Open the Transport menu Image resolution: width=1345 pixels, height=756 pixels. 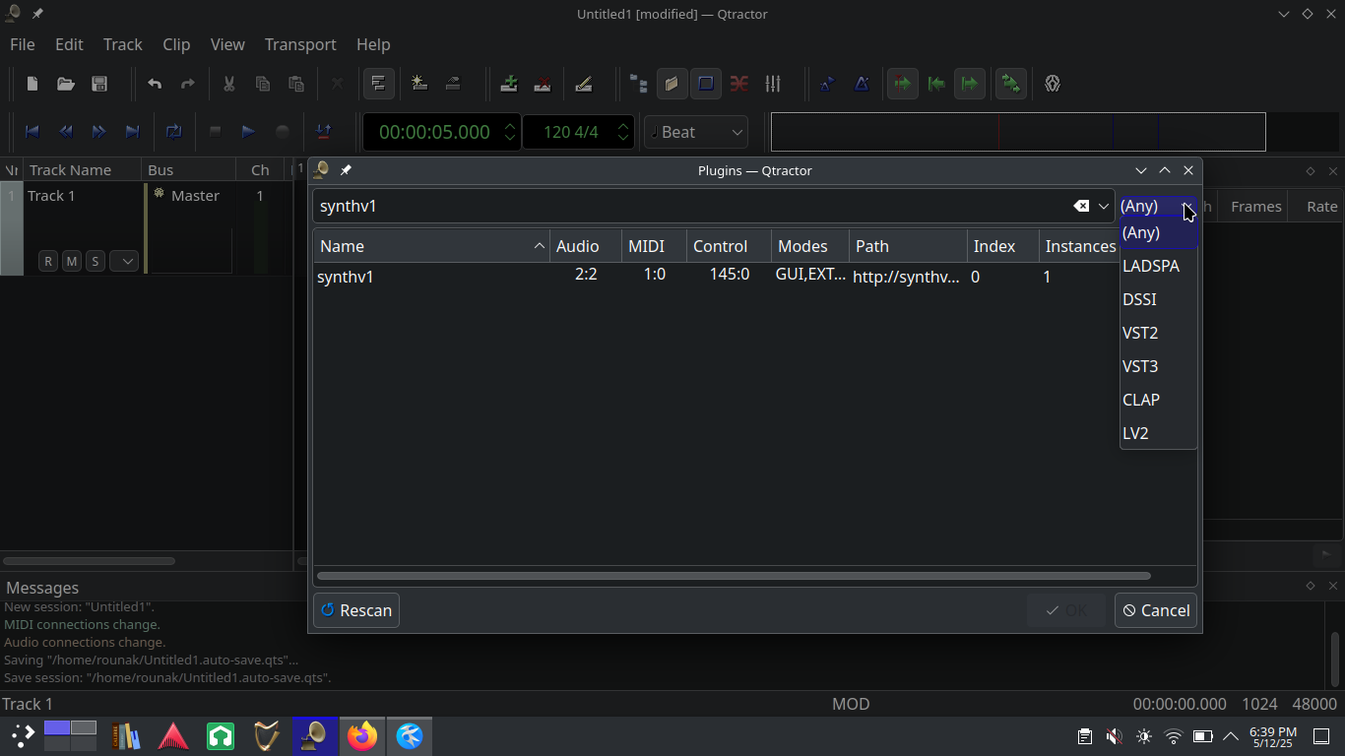(x=300, y=44)
